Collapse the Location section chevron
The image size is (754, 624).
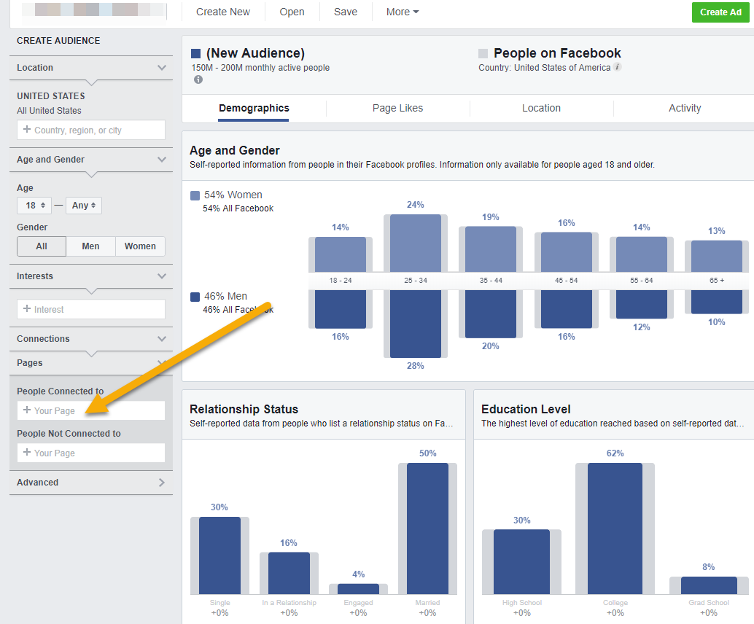[x=162, y=68]
